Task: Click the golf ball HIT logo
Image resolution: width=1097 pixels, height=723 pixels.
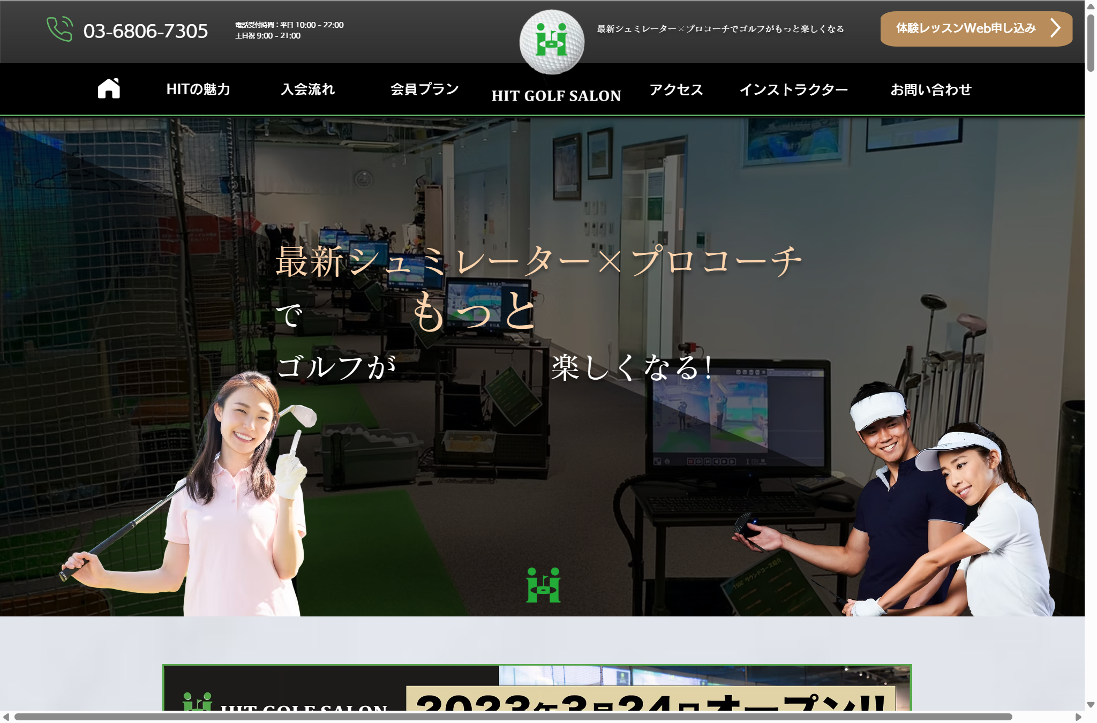Action: coord(552,42)
